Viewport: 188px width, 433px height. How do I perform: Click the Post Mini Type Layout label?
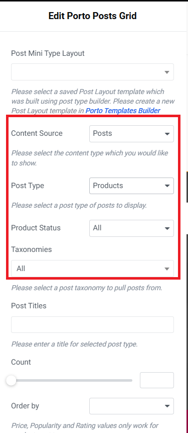(48, 53)
